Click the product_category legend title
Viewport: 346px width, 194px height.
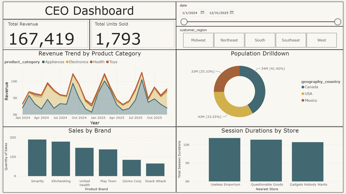(22, 62)
